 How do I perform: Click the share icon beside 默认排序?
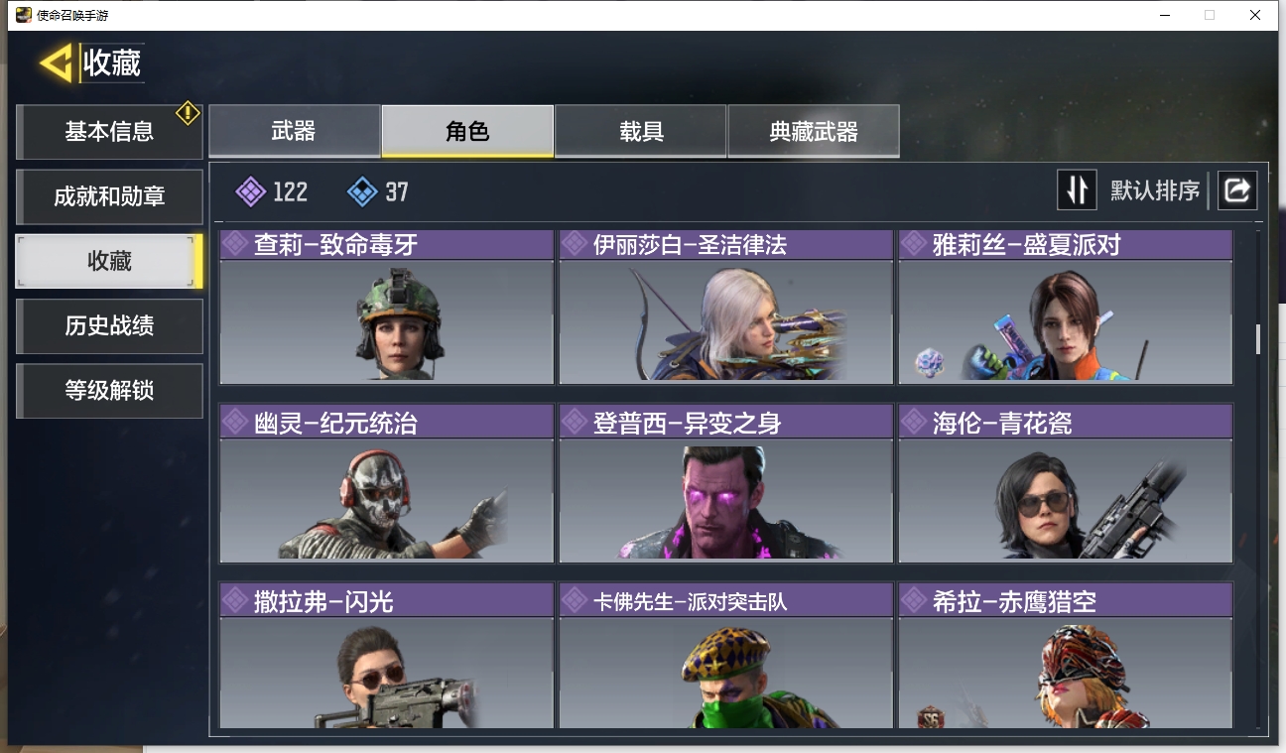click(x=1237, y=190)
